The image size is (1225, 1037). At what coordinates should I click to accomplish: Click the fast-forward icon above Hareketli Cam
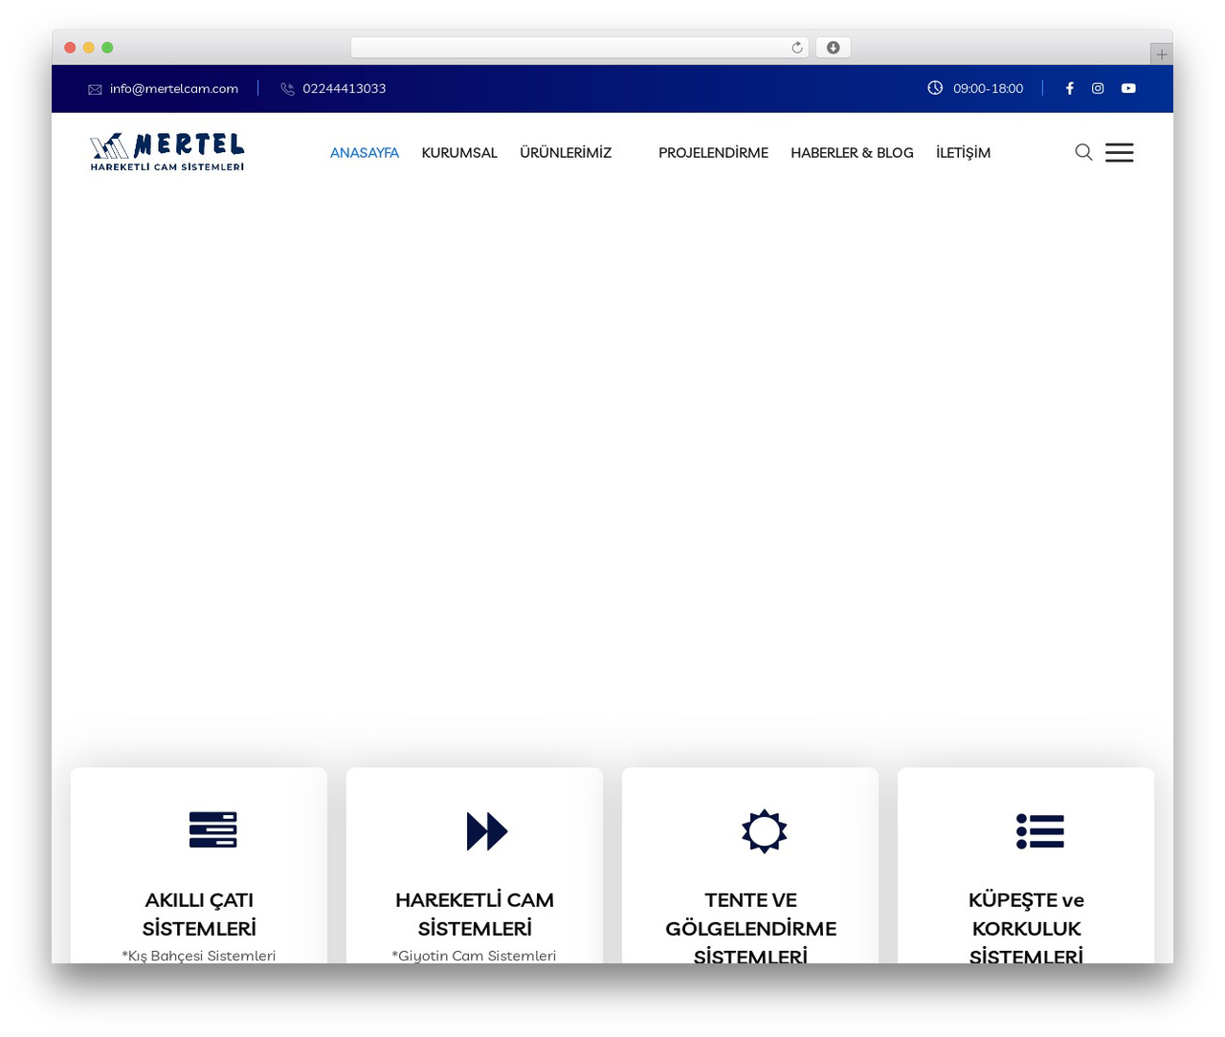[487, 830]
